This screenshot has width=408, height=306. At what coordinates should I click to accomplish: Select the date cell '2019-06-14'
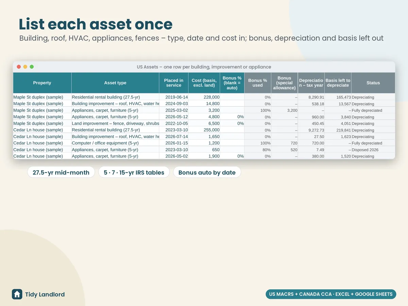tap(174, 97)
